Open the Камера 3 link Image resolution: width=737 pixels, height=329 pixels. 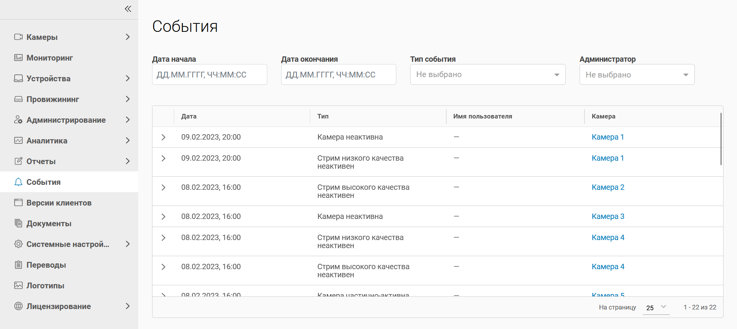[608, 216]
